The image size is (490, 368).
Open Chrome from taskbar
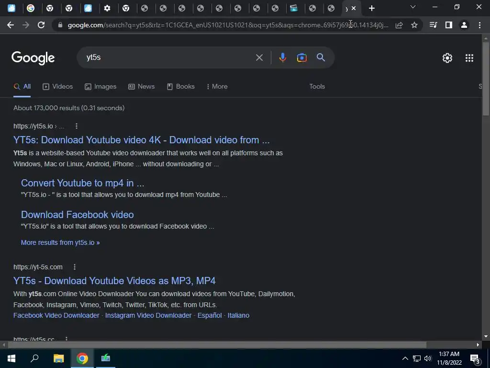coord(82,358)
